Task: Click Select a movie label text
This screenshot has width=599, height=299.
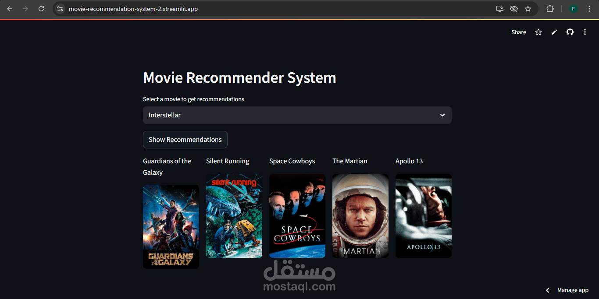Action: (x=193, y=99)
